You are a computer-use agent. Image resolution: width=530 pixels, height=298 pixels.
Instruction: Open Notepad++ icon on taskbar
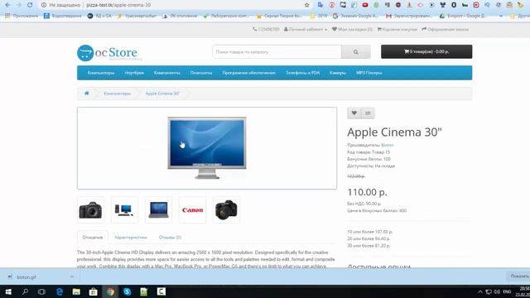[x=144, y=291]
